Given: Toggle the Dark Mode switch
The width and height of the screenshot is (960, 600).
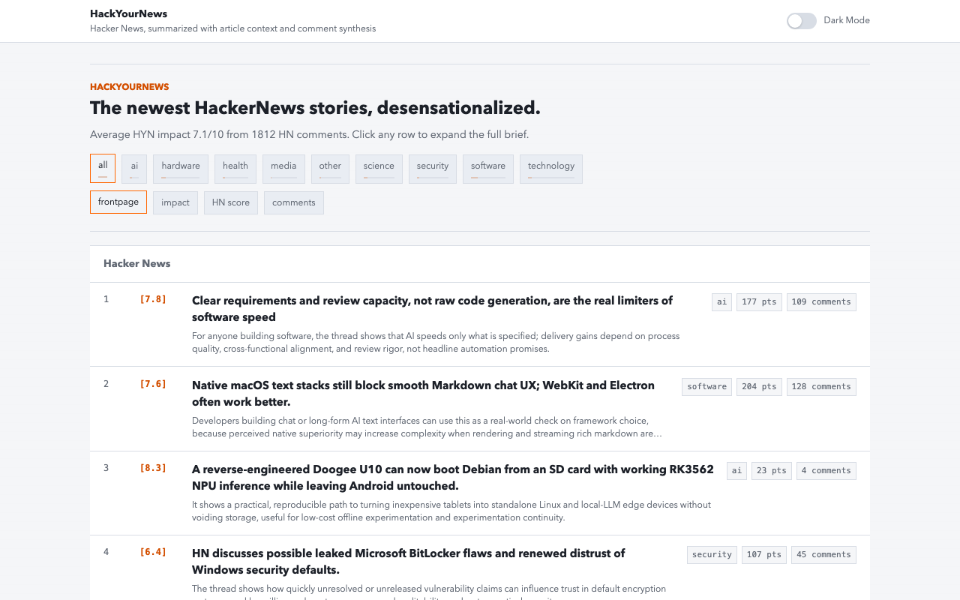Looking at the screenshot, I should 801,21.
